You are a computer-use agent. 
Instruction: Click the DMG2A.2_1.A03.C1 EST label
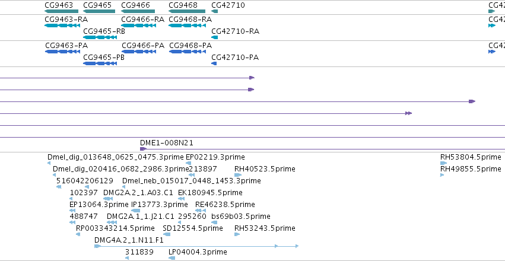click(x=138, y=193)
